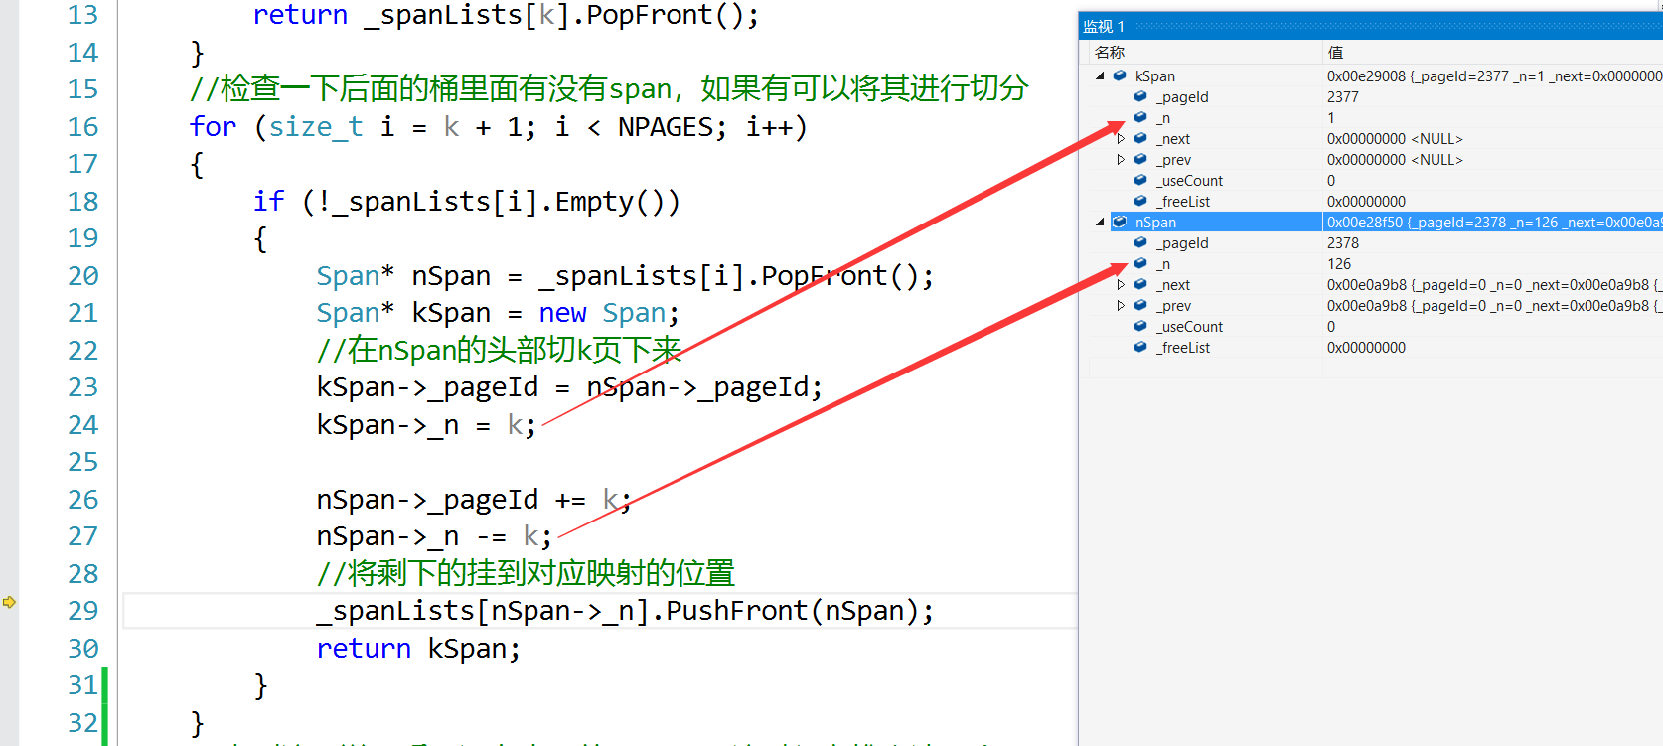This screenshot has height=746, width=1663.
Task: Click the kSpan _next NULL value
Action: coord(1395,138)
